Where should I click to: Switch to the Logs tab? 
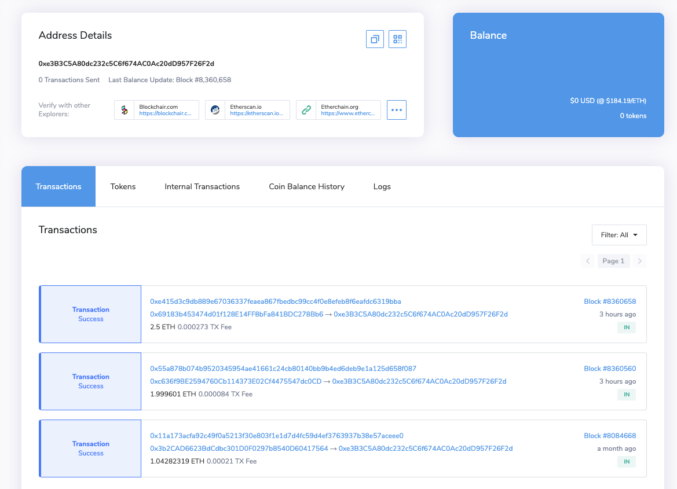[382, 186]
